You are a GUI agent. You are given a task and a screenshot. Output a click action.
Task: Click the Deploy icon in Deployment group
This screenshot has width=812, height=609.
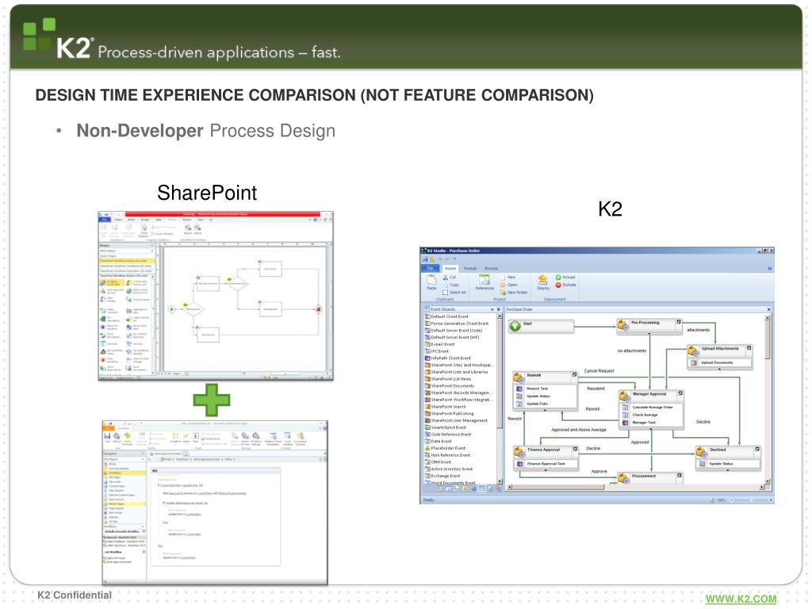tap(542, 280)
